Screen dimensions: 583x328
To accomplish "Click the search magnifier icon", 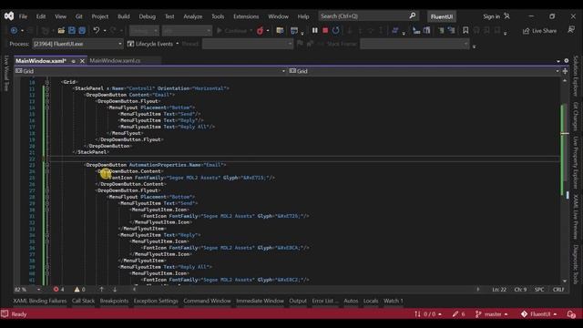I will [413, 16].
